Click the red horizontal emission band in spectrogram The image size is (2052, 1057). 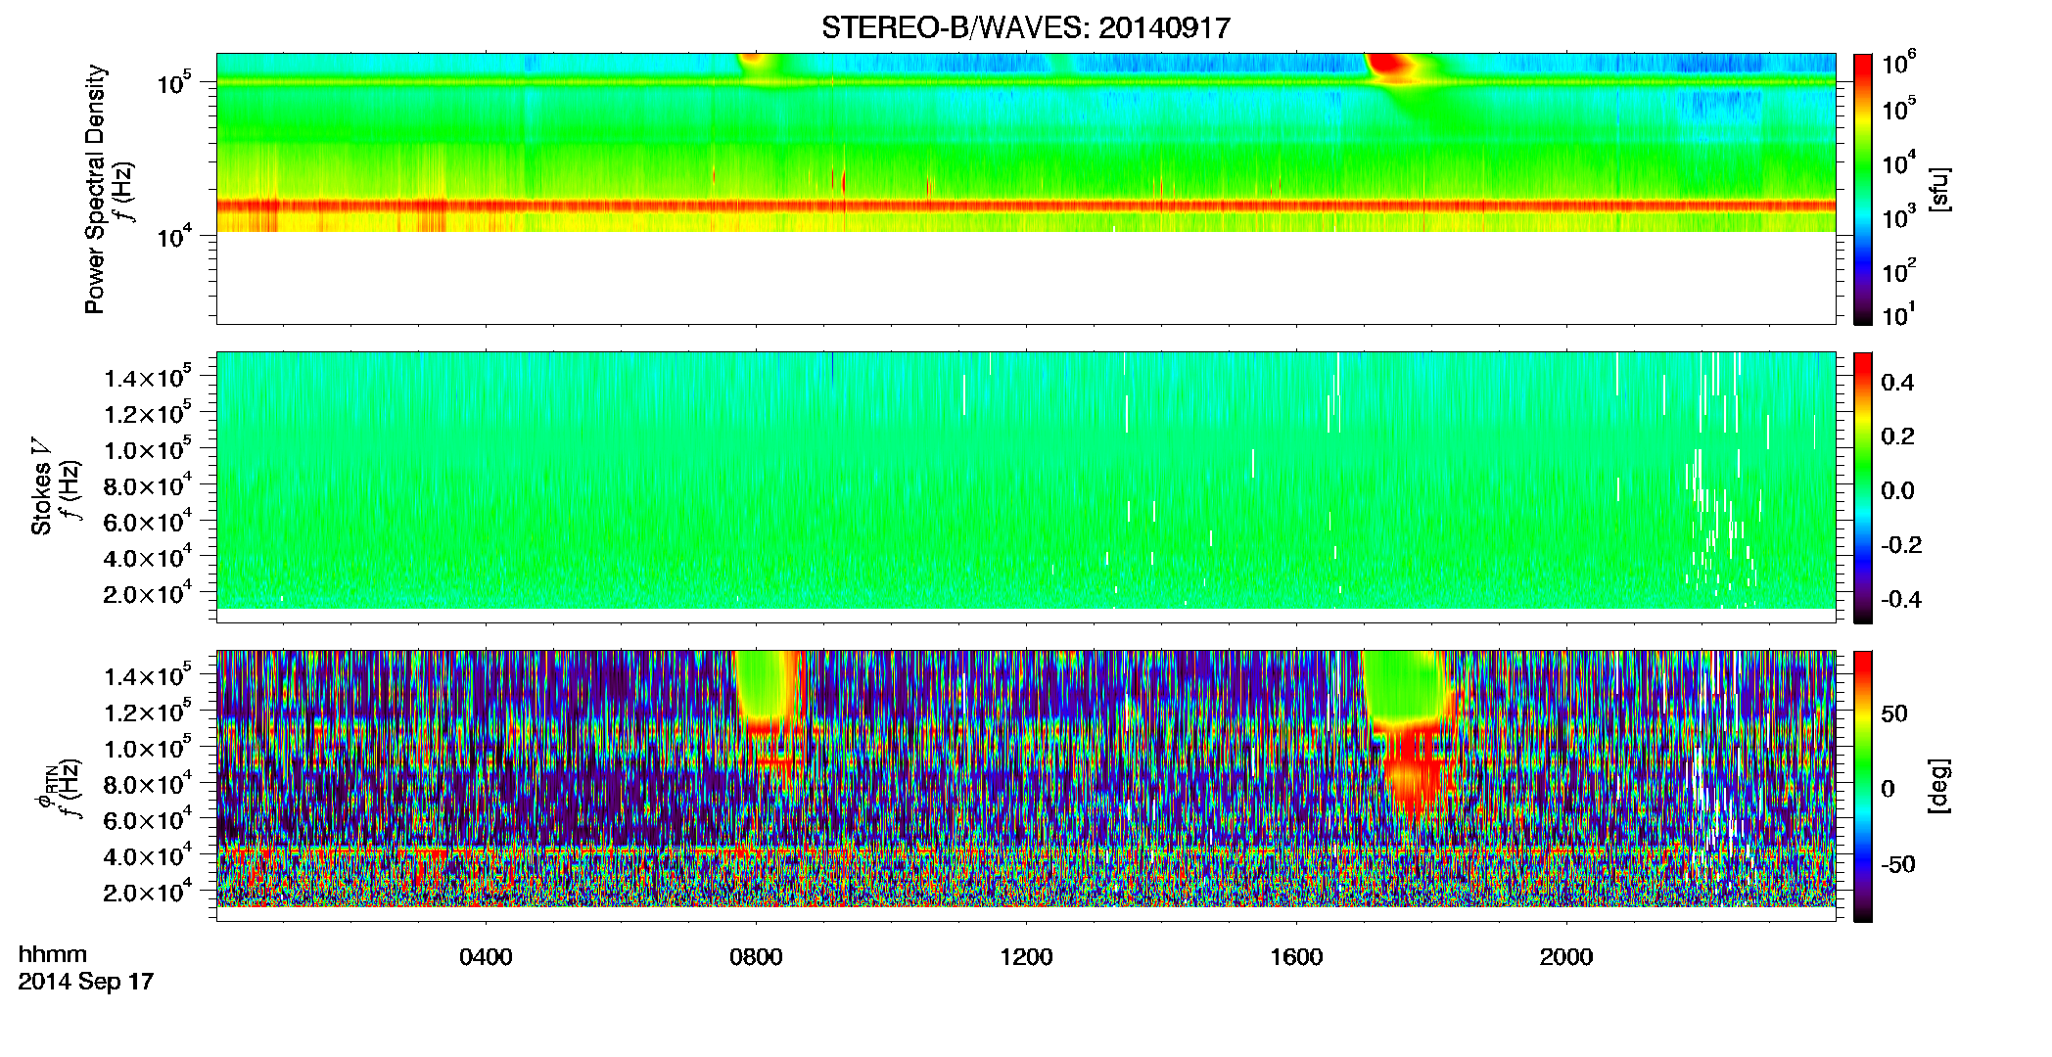click(1026, 206)
